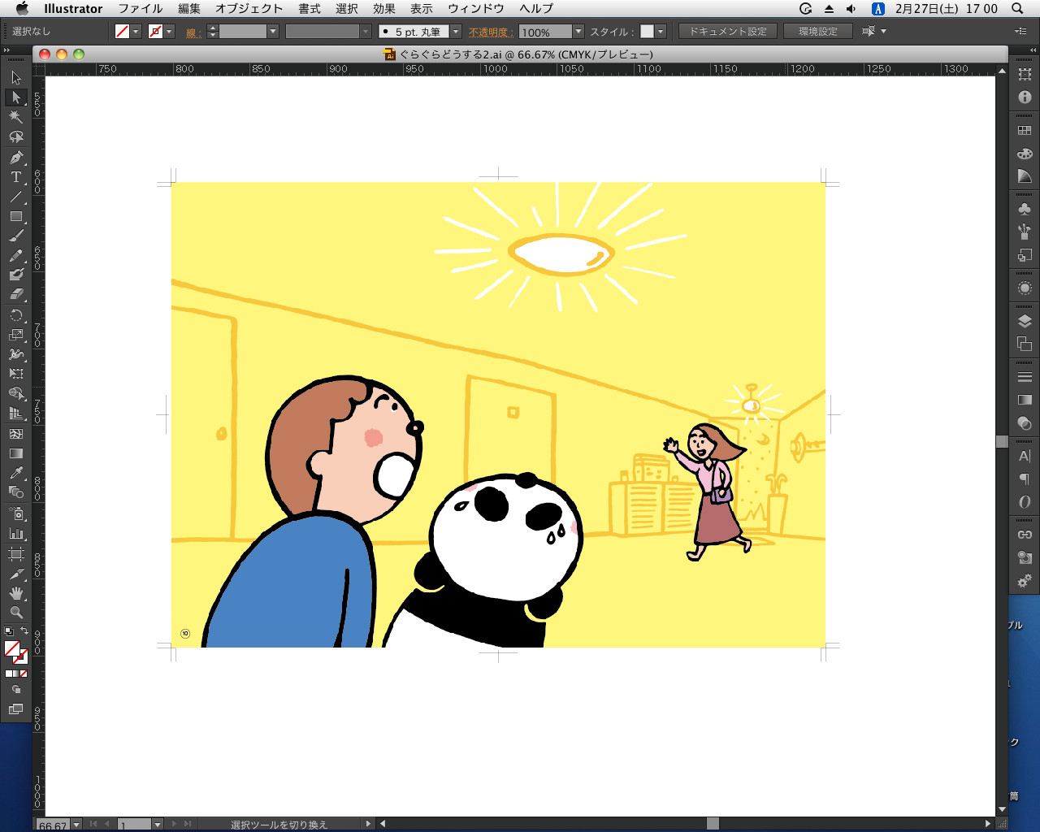Viewport: 1040px width, 832px height.
Task: Select the Rectangle tool
Action: pos(16,216)
